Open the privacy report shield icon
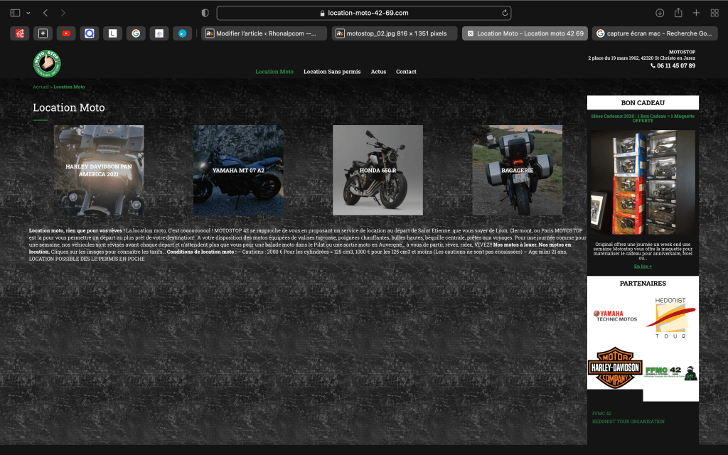Screen dimensions: 728x455 (x=205, y=13)
